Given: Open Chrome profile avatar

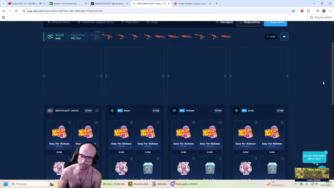Looking at the screenshot, I should coord(324,11).
